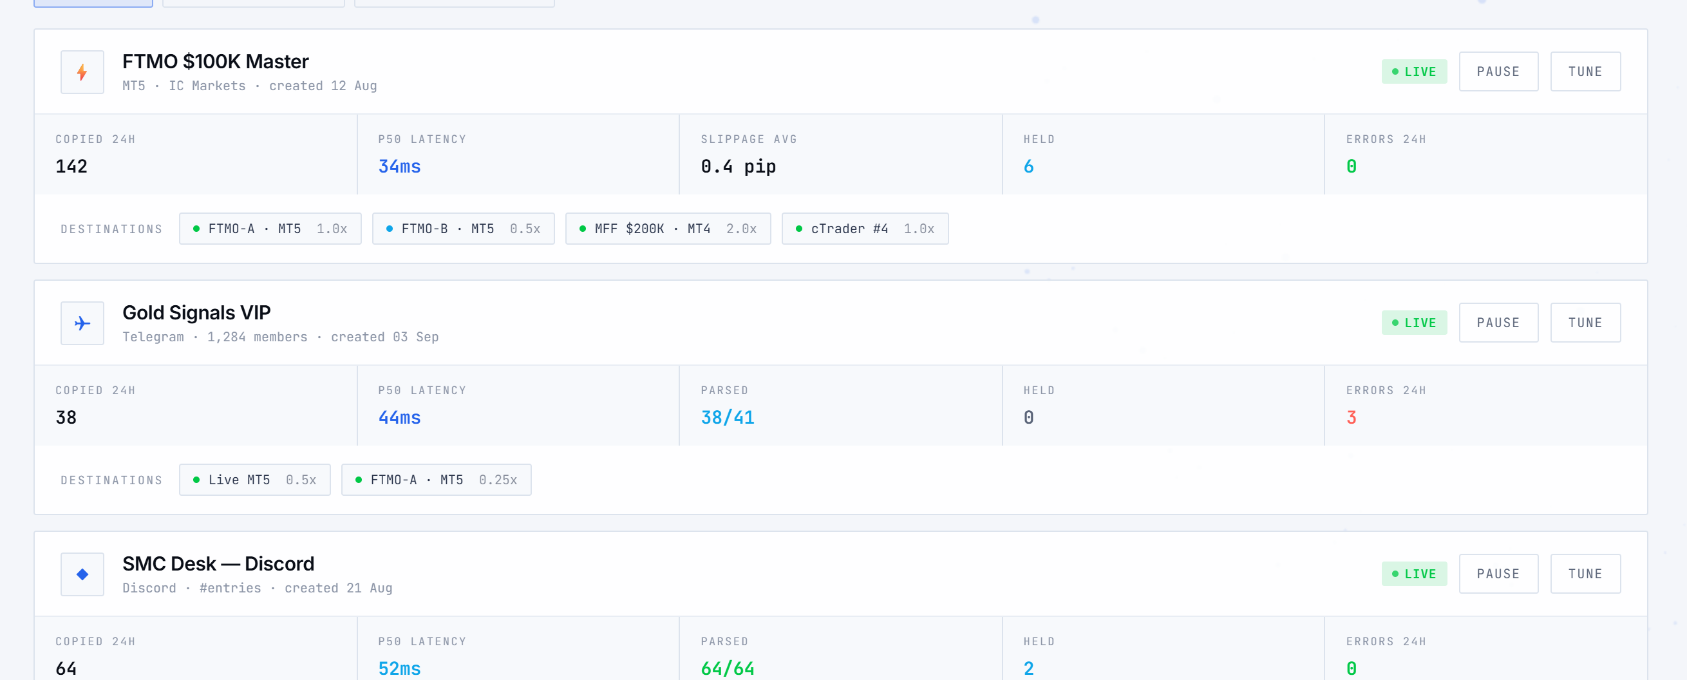This screenshot has width=1687, height=680.
Task: Open Tune for Gold Signals VIP
Action: (1585, 323)
